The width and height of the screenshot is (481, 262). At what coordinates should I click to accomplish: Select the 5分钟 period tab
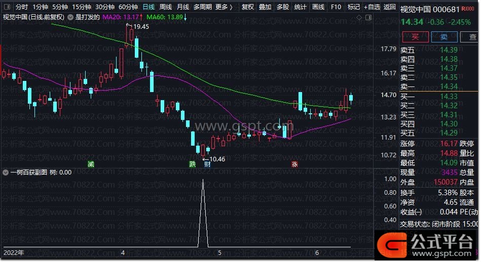click(x=60, y=7)
